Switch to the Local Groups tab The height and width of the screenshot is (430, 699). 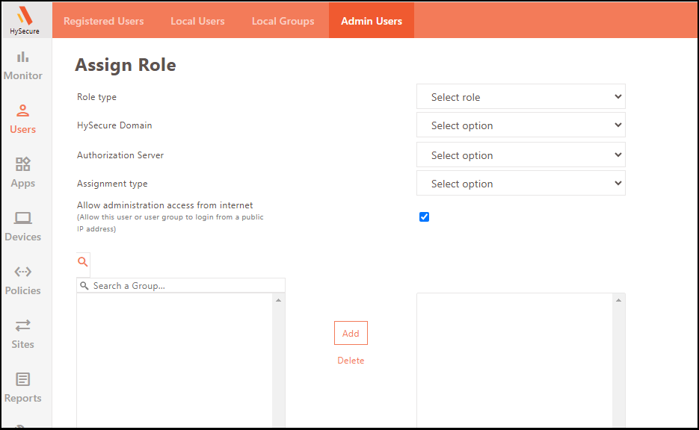283,21
